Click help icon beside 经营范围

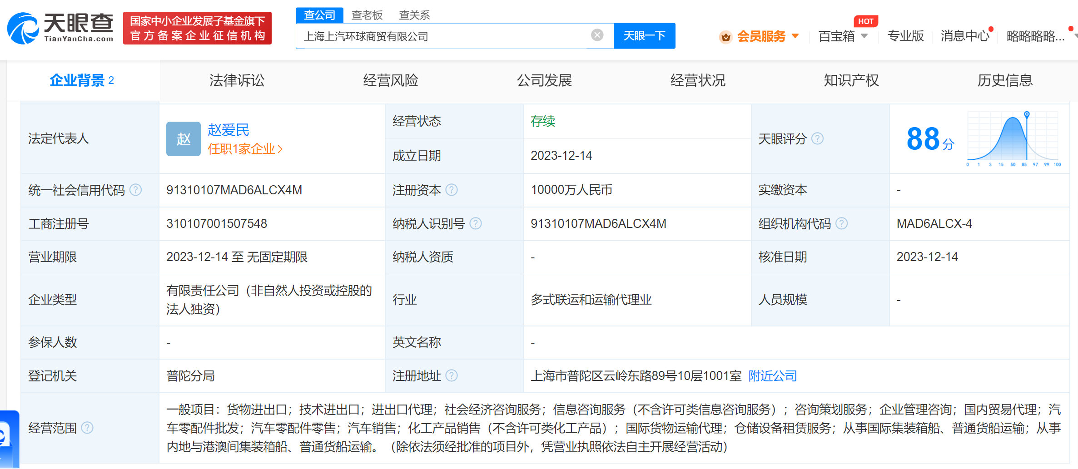(87, 428)
